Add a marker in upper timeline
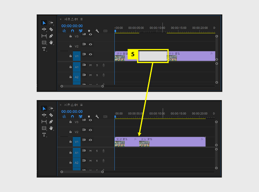Screen dimensions: 259x192 [89, 31]
